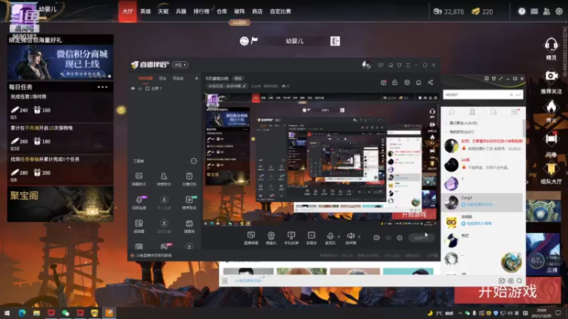Click the gift box icon with red dot
The height and width of the screenshot is (319, 568).
tap(383, 82)
